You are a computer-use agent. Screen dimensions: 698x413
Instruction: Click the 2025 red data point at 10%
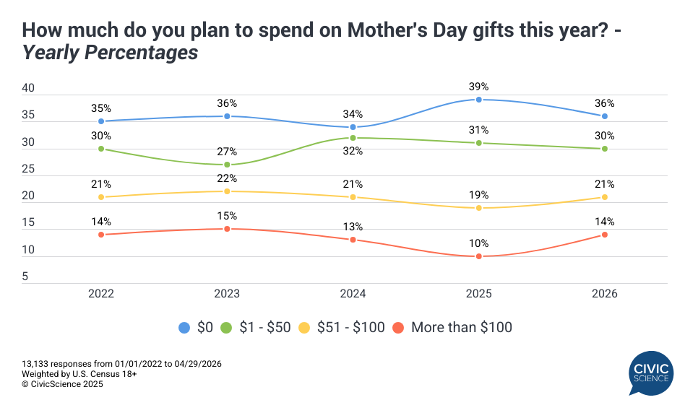[479, 256]
